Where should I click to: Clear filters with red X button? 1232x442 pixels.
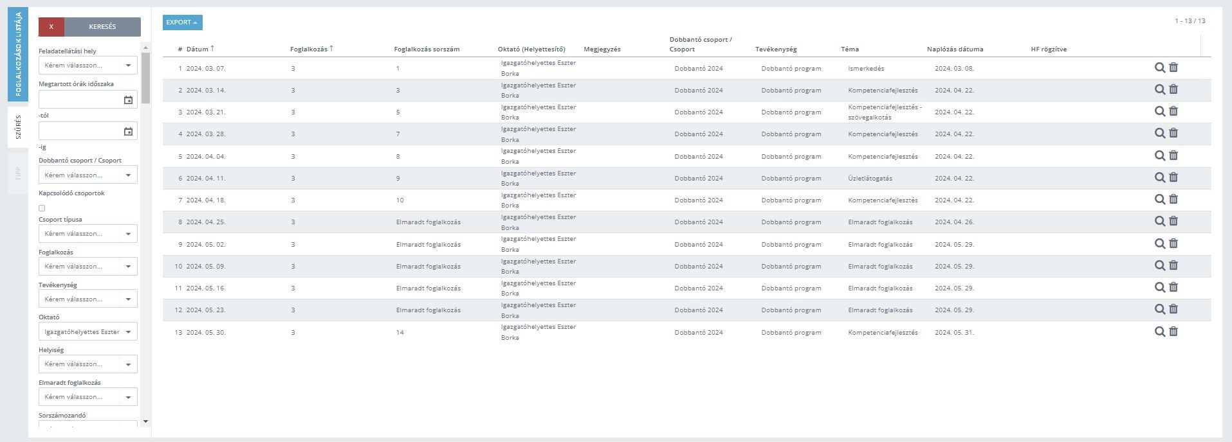click(51, 26)
